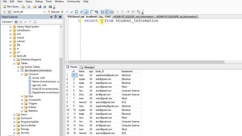Screen dimensions: 242x136
Task: Open the Activity Monitor toolbar icon
Action: (x=50, y=6)
